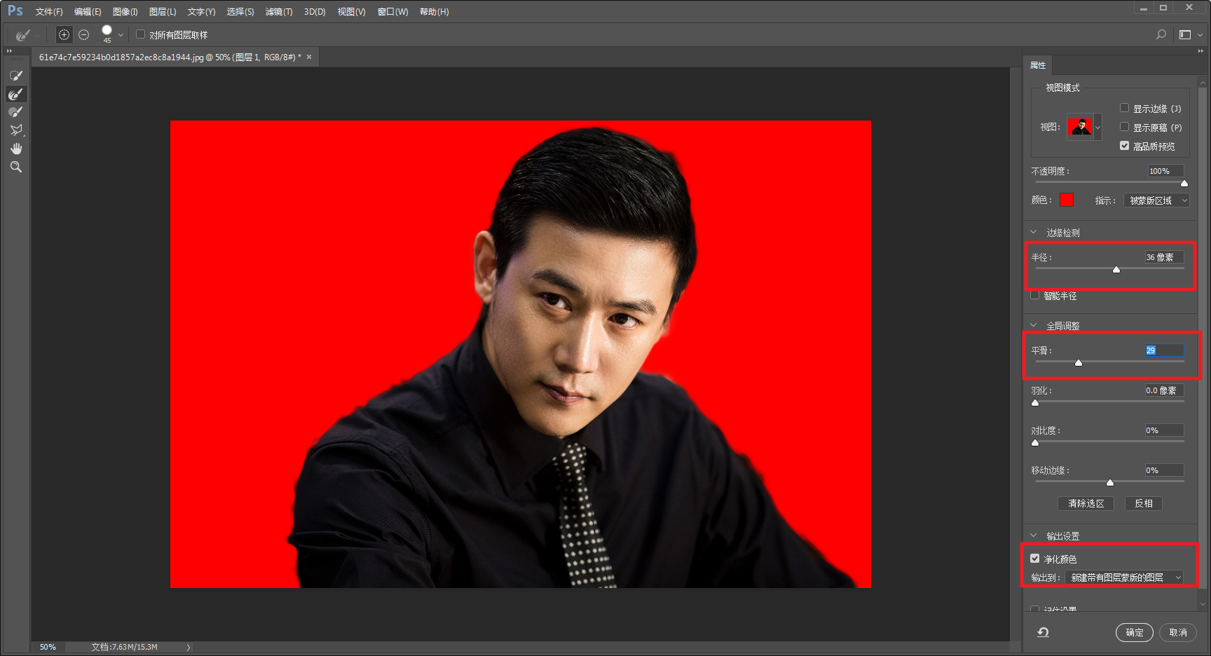Click the Photoshop Ps logo

(x=15, y=11)
